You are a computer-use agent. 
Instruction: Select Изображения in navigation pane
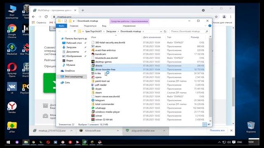pyautogui.click(x=74, y=56)
